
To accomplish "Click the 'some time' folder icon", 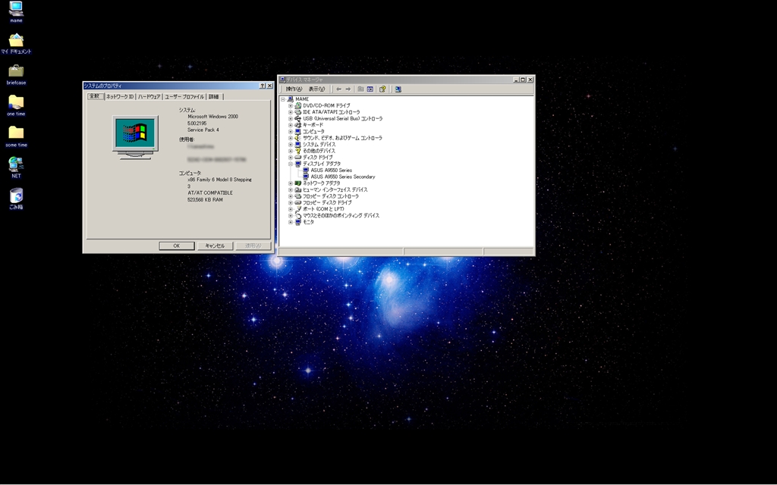I will 16,133.
